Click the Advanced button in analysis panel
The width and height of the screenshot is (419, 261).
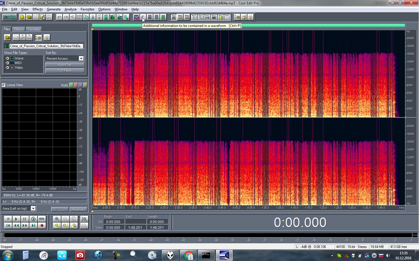78,209
